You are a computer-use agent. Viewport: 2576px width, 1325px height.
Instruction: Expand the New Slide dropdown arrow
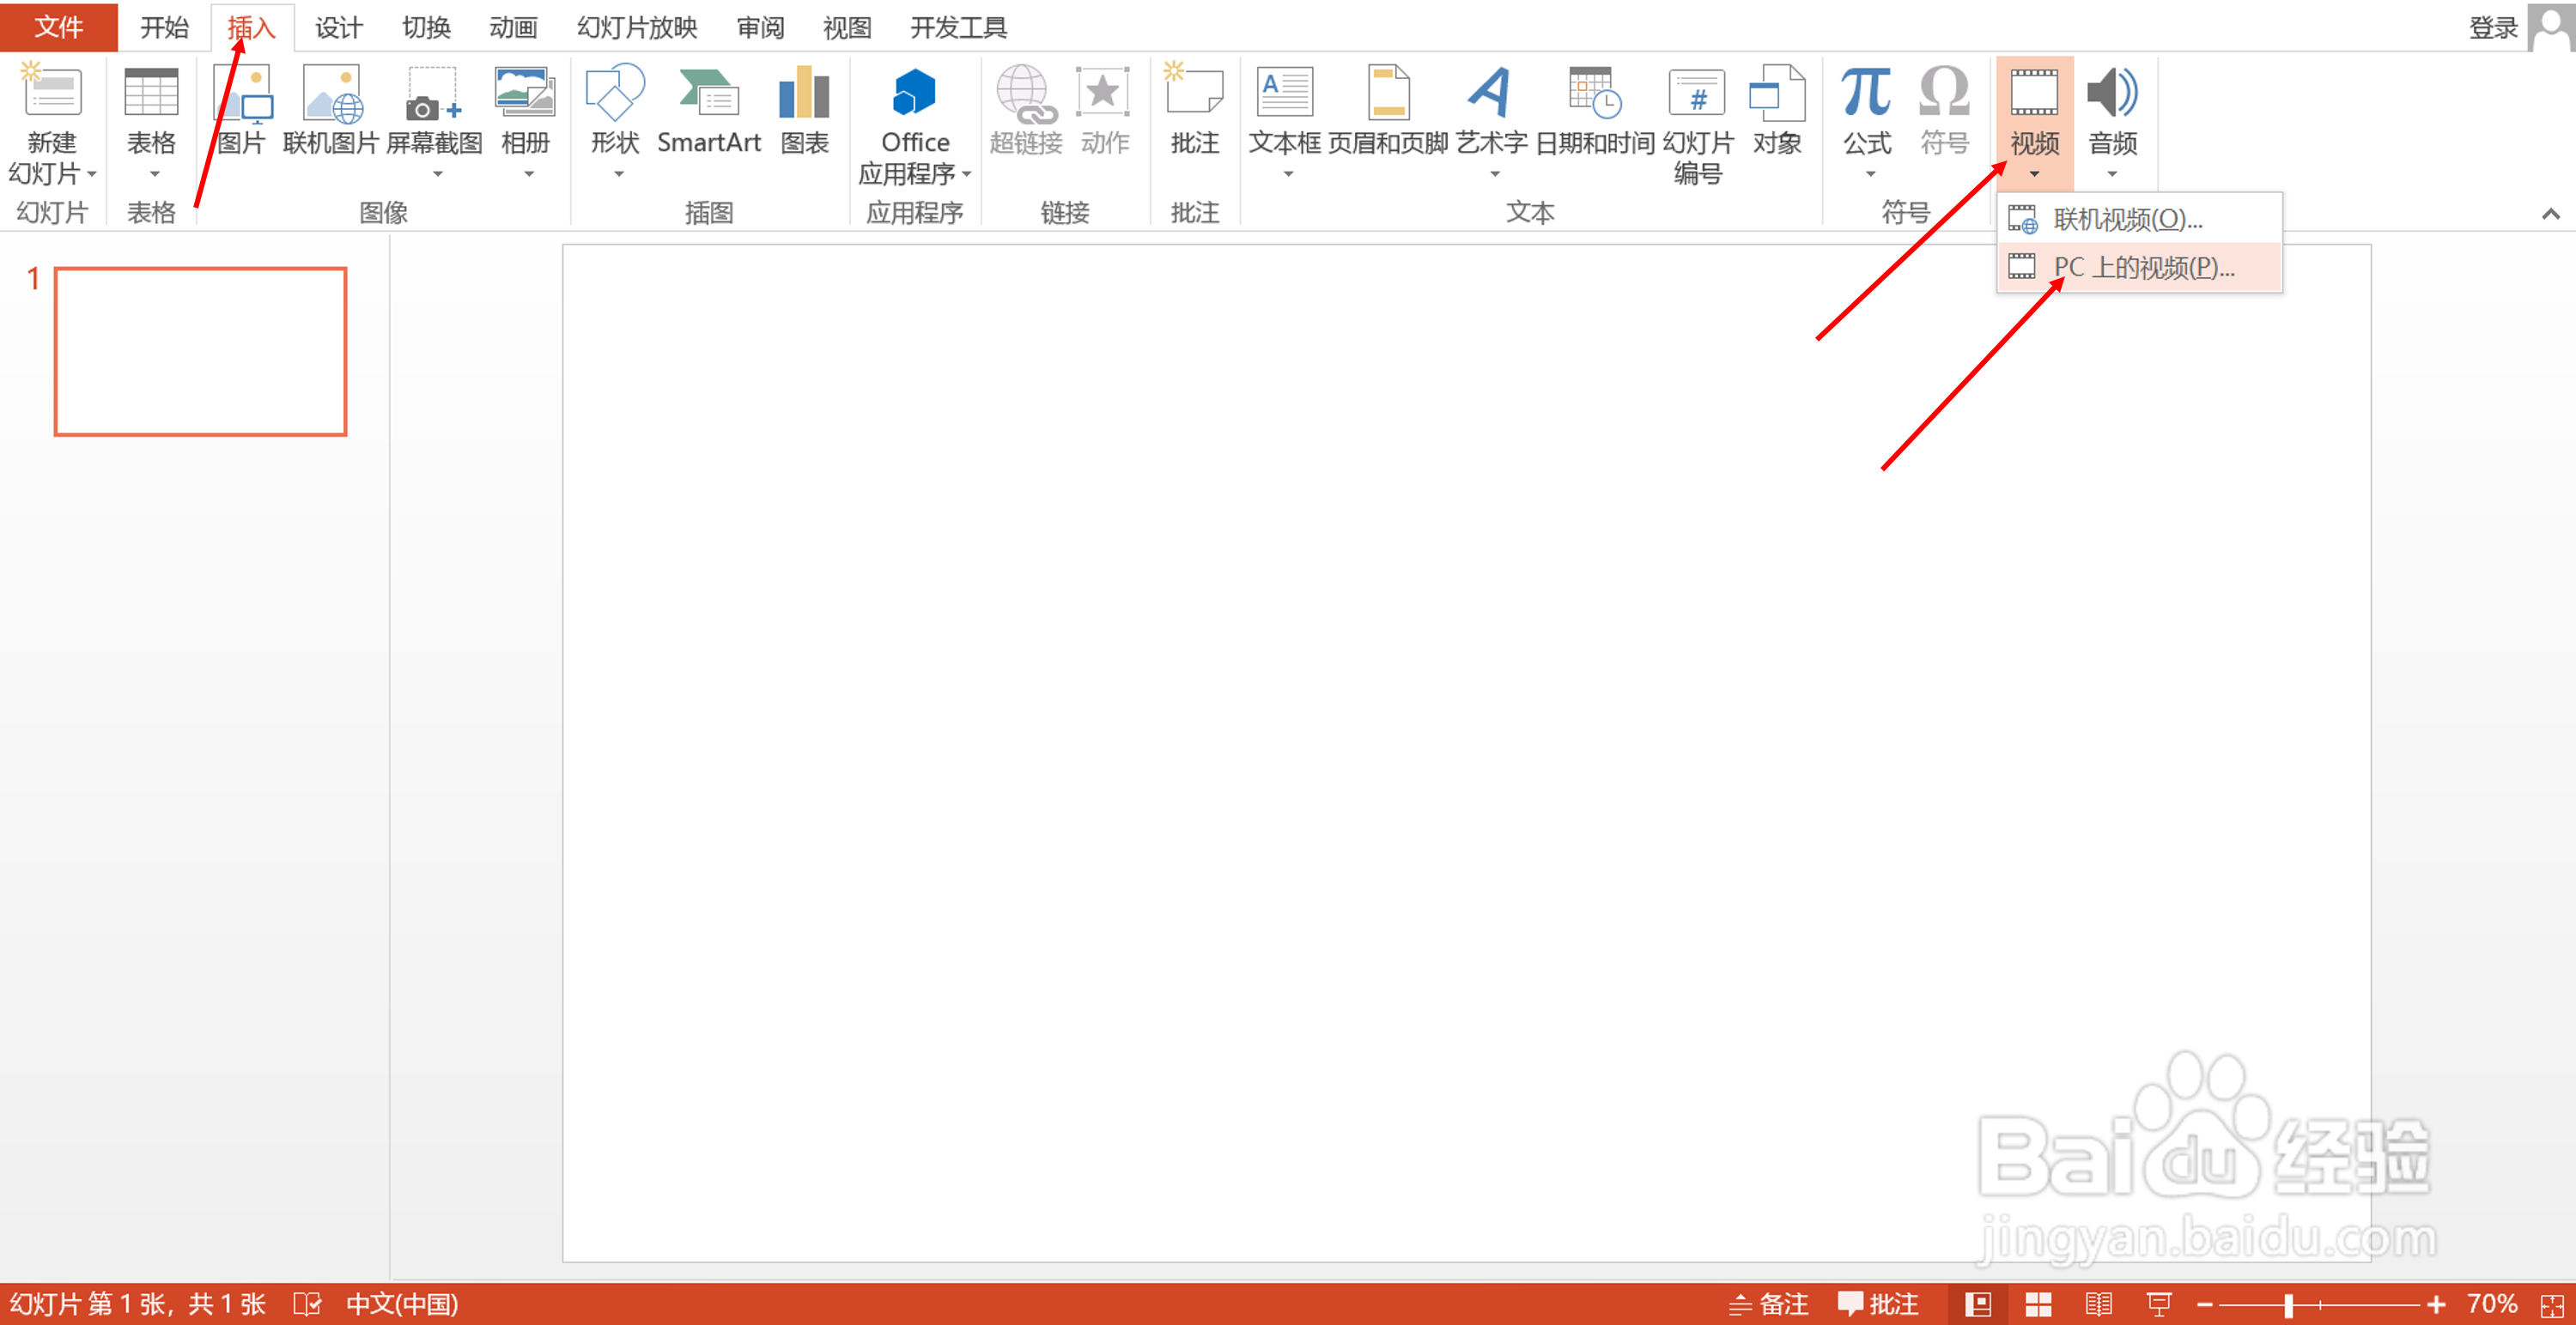coord(92,174)
